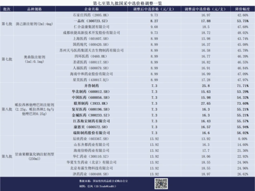This screenshot has width=255, height=191.
Task: Select the 苏州天马医药集团天吉生物制药有限公司 cell
Action: pos(91,50)
